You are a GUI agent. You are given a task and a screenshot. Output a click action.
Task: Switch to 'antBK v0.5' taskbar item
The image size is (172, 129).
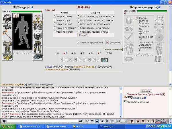tap(112, 127)
